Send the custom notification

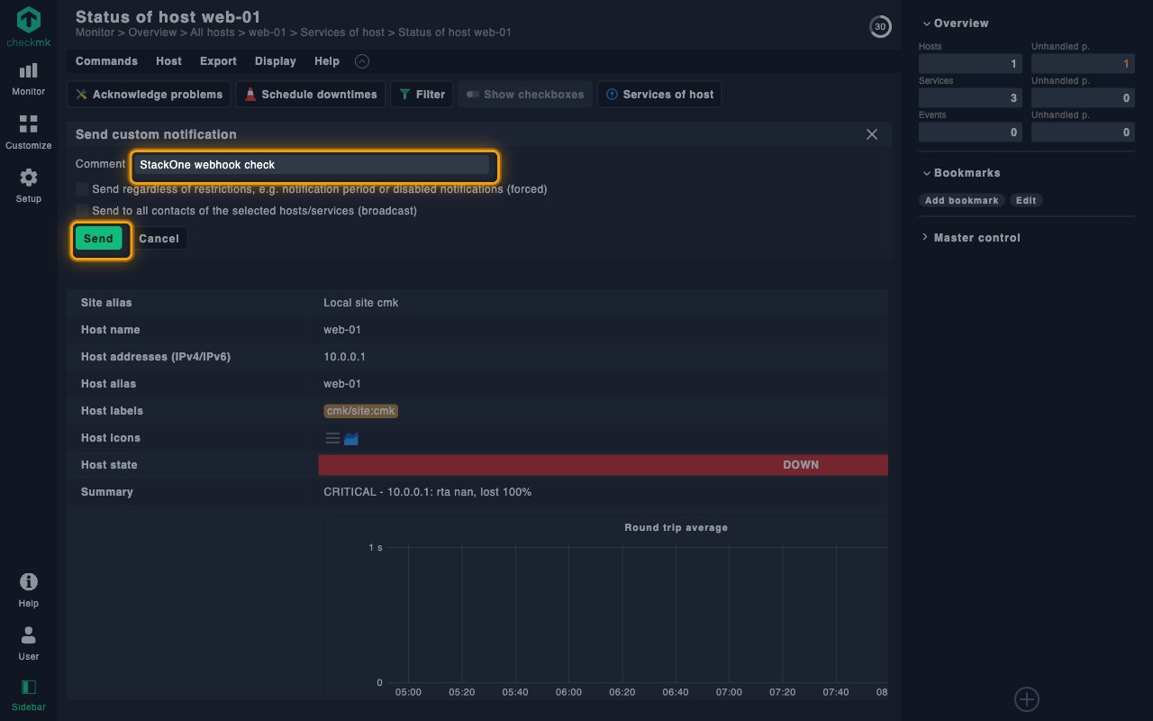click(x=98, y=239)
